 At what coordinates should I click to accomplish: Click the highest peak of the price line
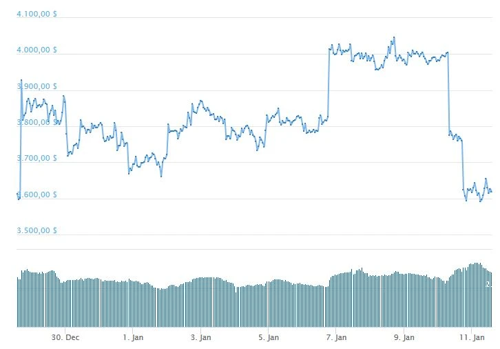pyautogui.click(x=394, y=38)
